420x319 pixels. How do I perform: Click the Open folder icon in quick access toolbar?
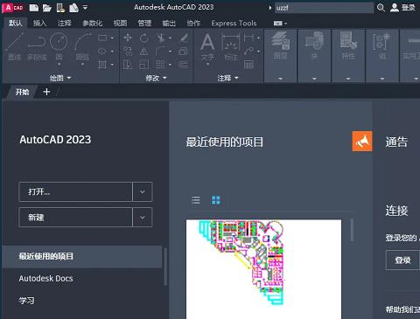[47, 8]
